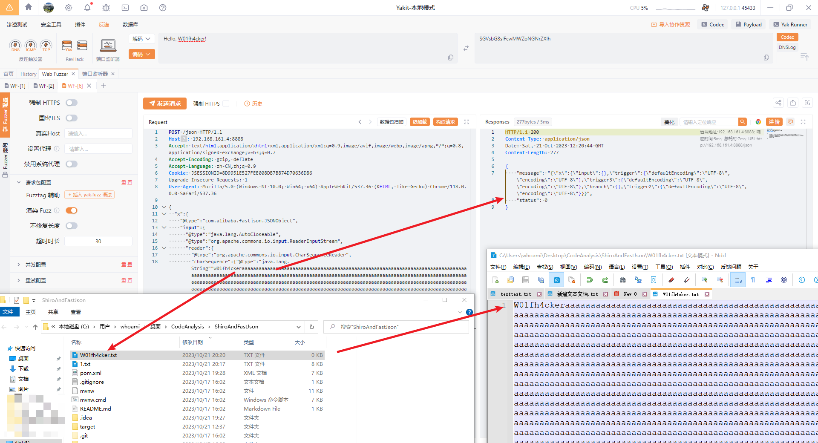Open the 解码 decode dropdown
The width and height of the screenshot is (818, 443).
coord(141,39)
